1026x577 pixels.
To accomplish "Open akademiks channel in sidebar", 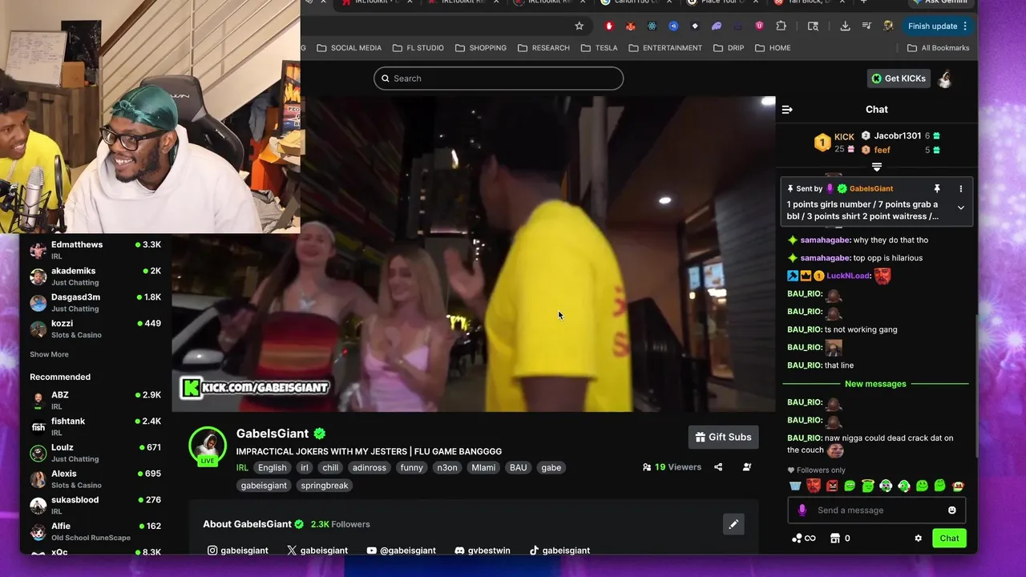I will point(95,276).
